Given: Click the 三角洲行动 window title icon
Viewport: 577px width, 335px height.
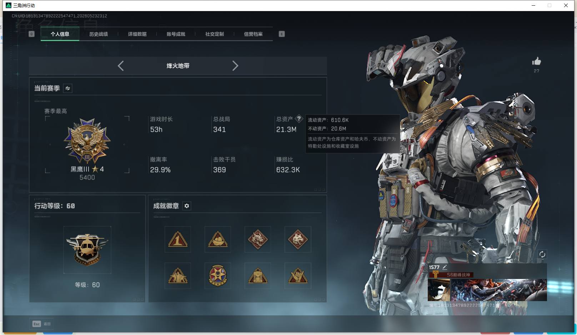Looking at the screenshot, I should (9, 5).
